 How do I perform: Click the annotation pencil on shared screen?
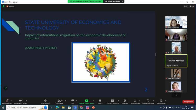5,88
